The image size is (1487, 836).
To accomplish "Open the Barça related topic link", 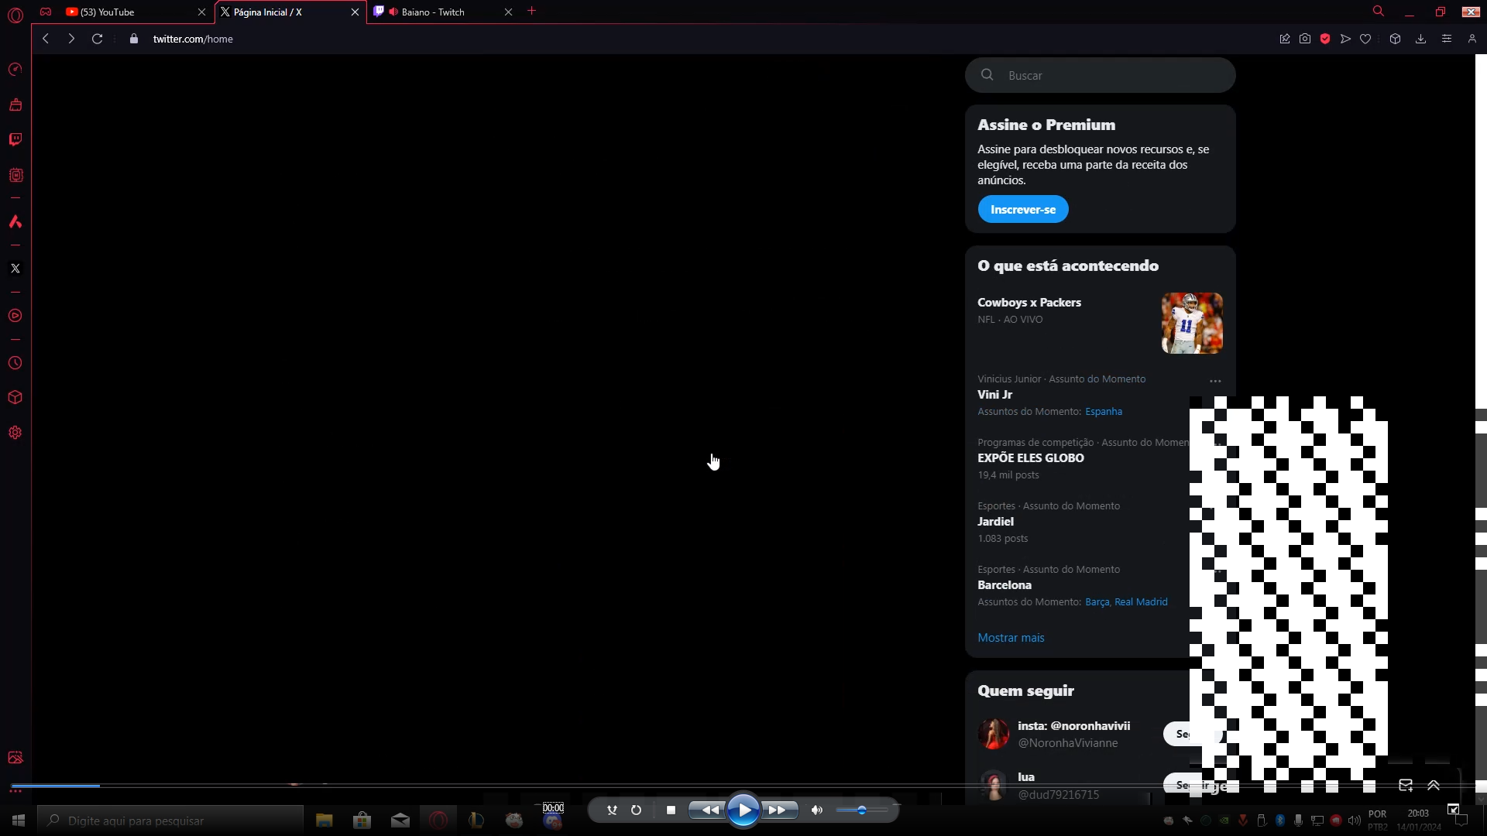I will point(1097,602).
